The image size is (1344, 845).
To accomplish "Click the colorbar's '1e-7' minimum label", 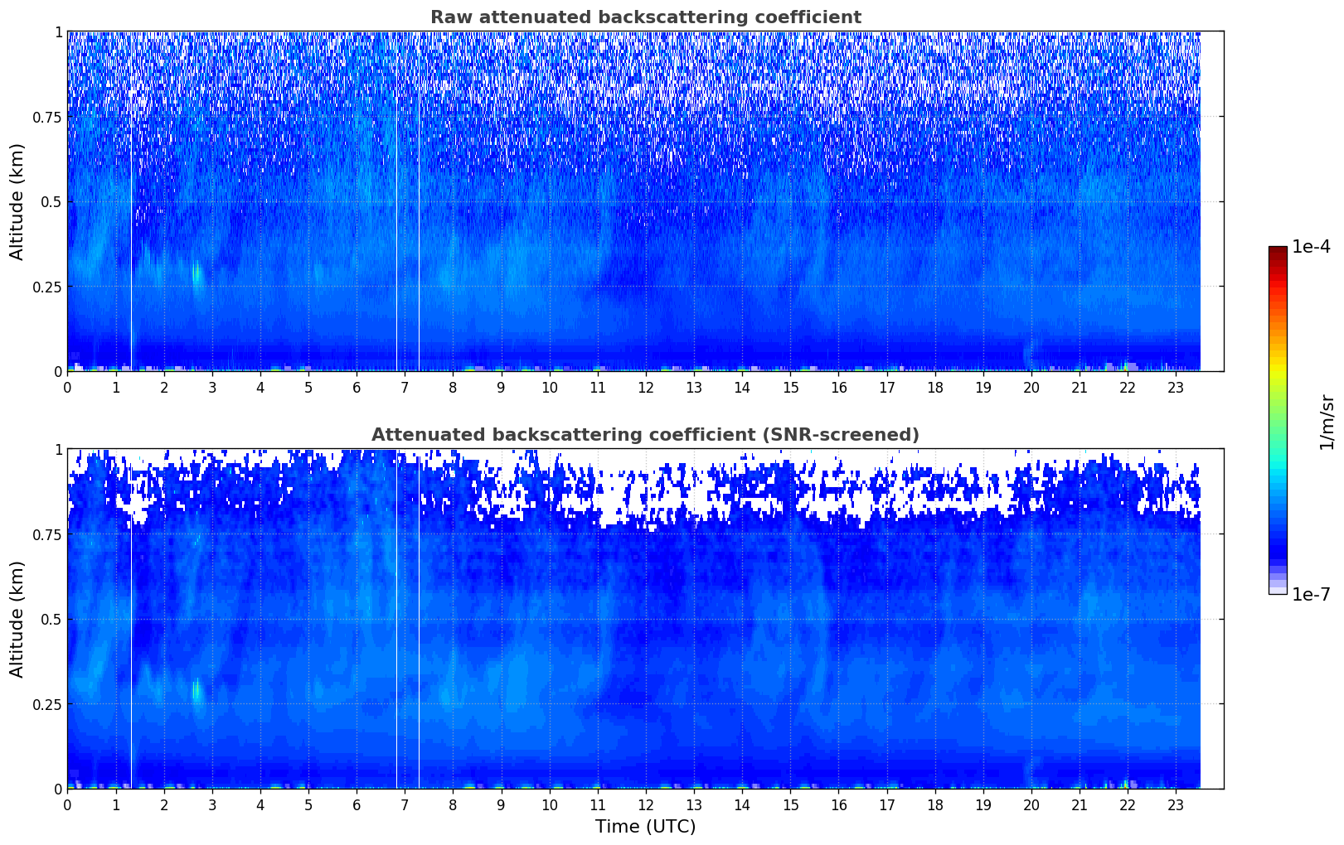I will (x=1311, y=595).
